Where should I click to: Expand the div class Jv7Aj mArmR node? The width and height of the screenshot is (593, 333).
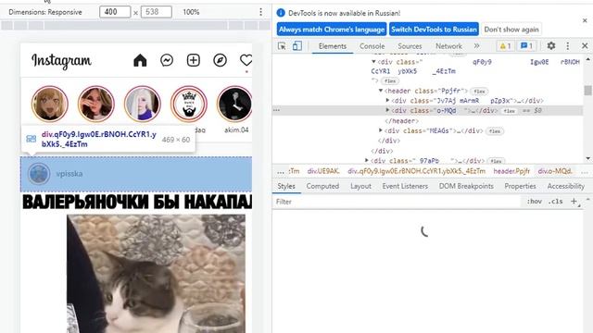click(x=387, y=101)
